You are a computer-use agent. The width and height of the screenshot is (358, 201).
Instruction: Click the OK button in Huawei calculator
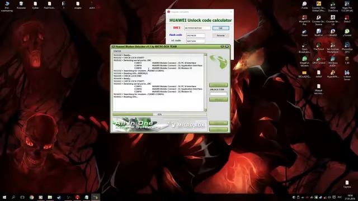[220, 28]
